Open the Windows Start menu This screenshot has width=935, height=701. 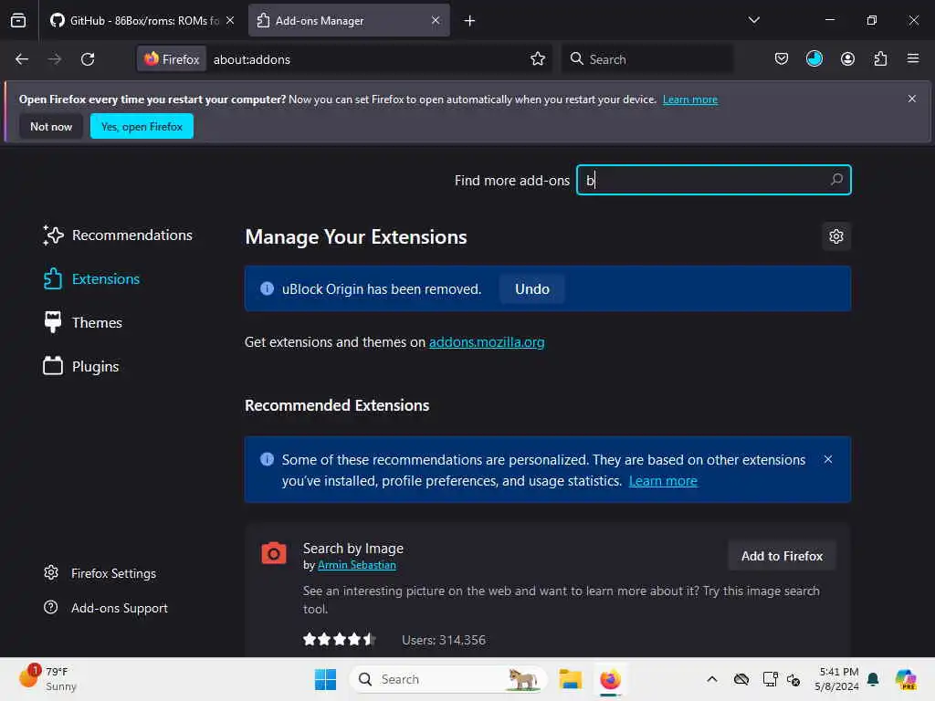(325, 679)
